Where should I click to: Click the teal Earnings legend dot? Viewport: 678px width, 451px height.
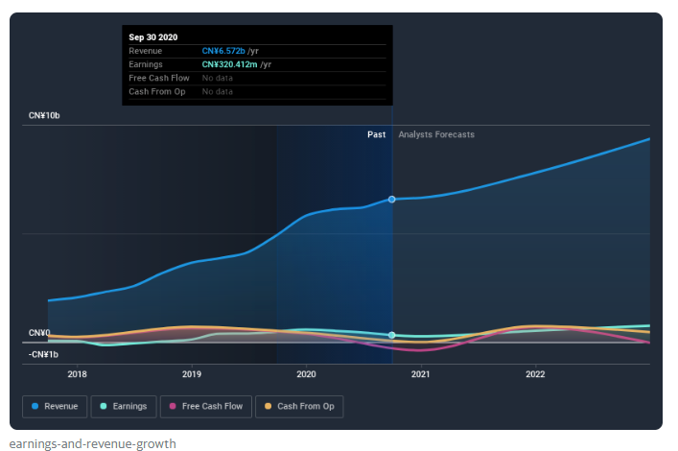coord(105,407)
